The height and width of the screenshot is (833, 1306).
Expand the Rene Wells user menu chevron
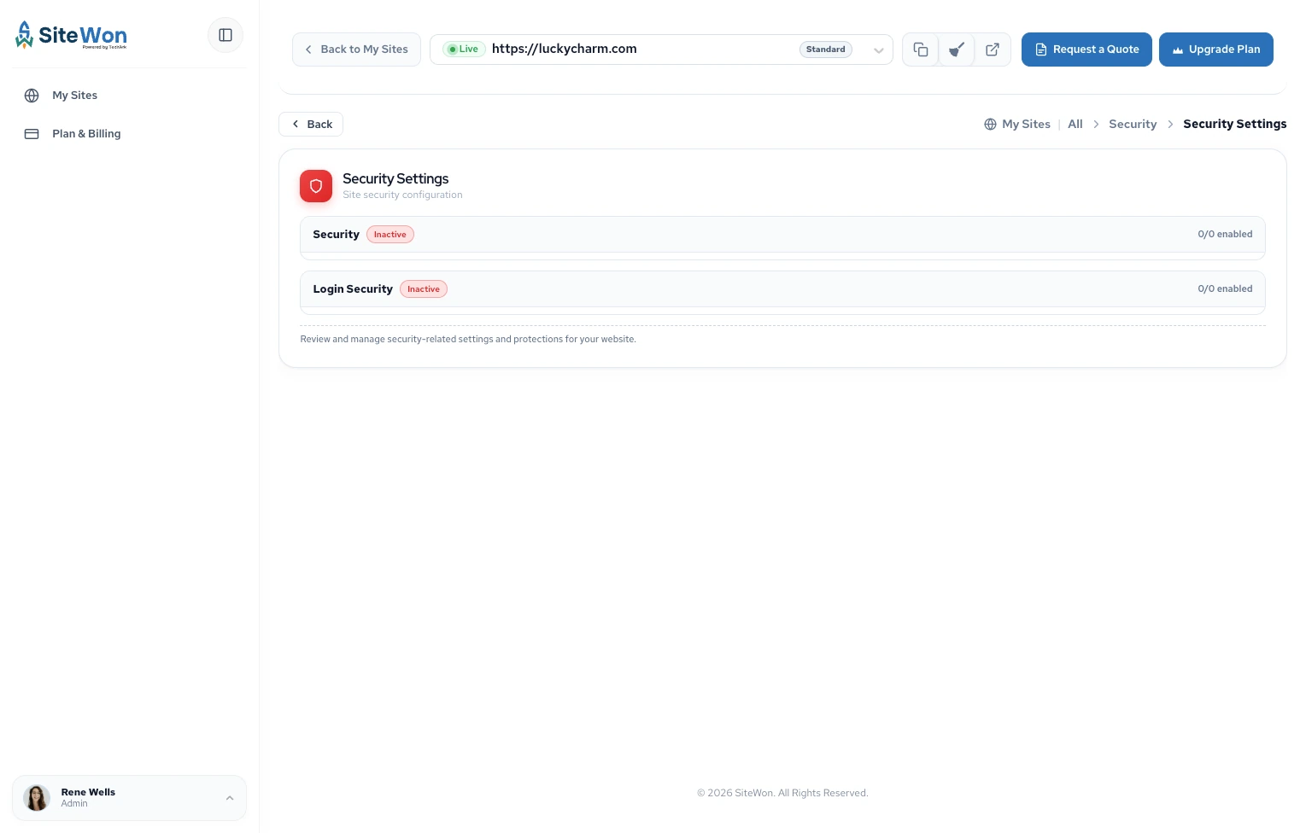tap(230, 798)
